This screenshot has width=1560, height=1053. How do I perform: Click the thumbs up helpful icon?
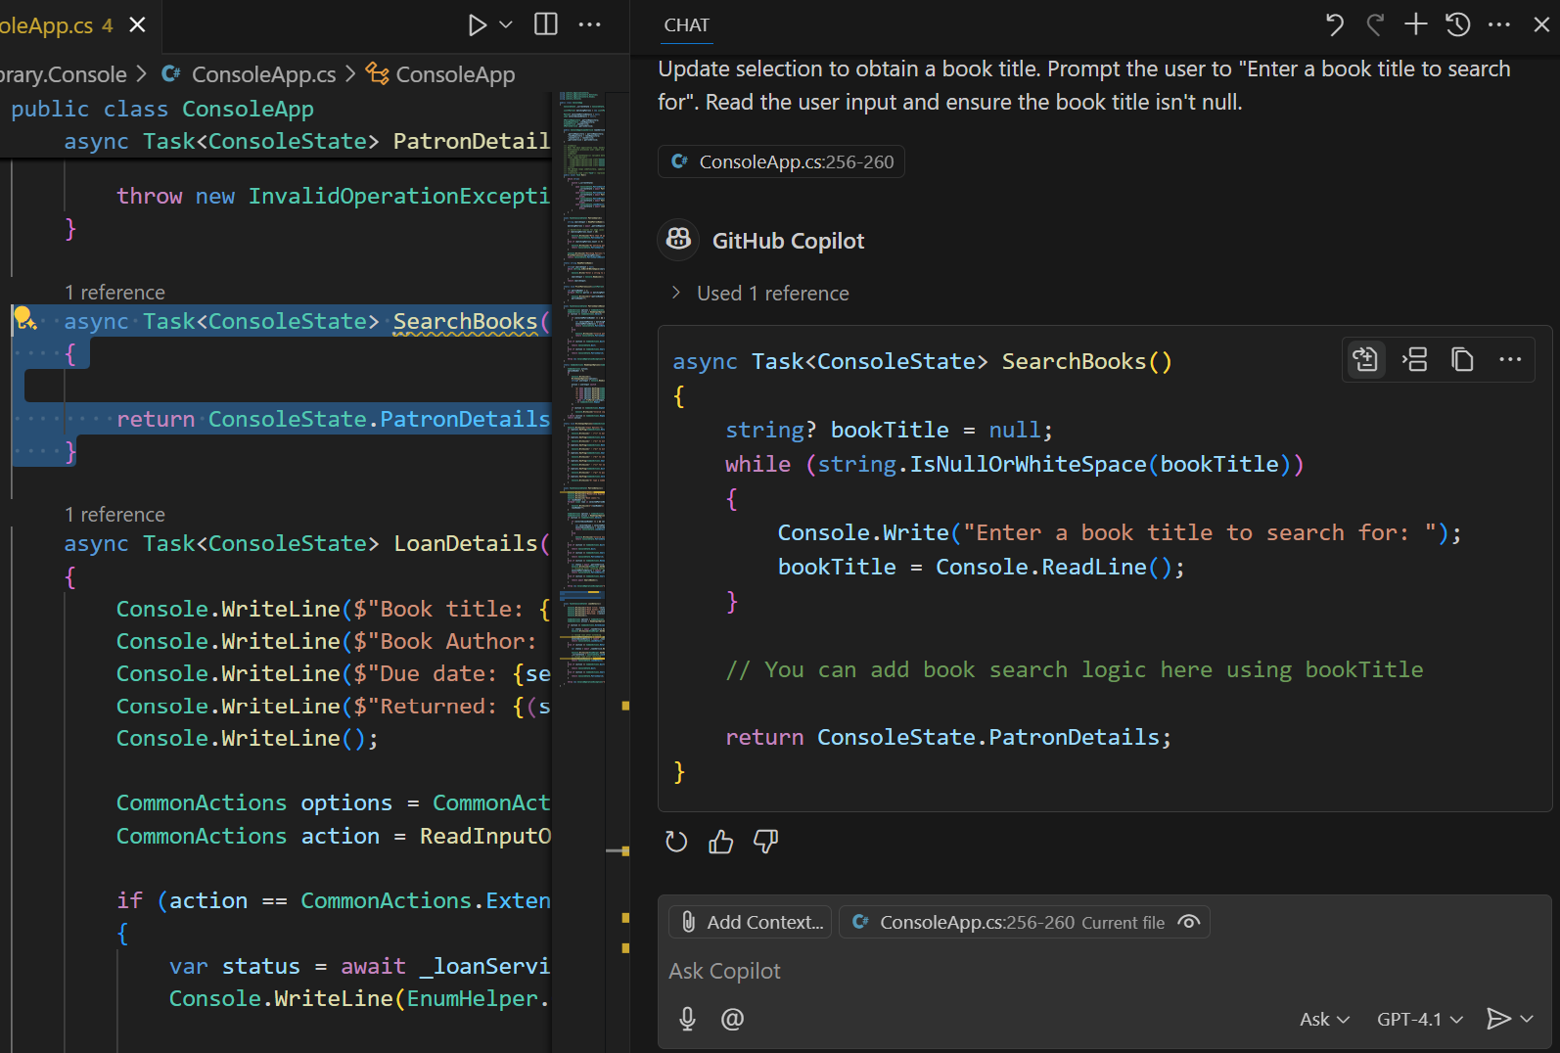[721, 842]
